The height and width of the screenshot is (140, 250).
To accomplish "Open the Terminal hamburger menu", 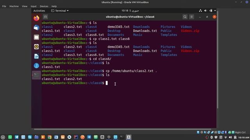I will point(191,17).
